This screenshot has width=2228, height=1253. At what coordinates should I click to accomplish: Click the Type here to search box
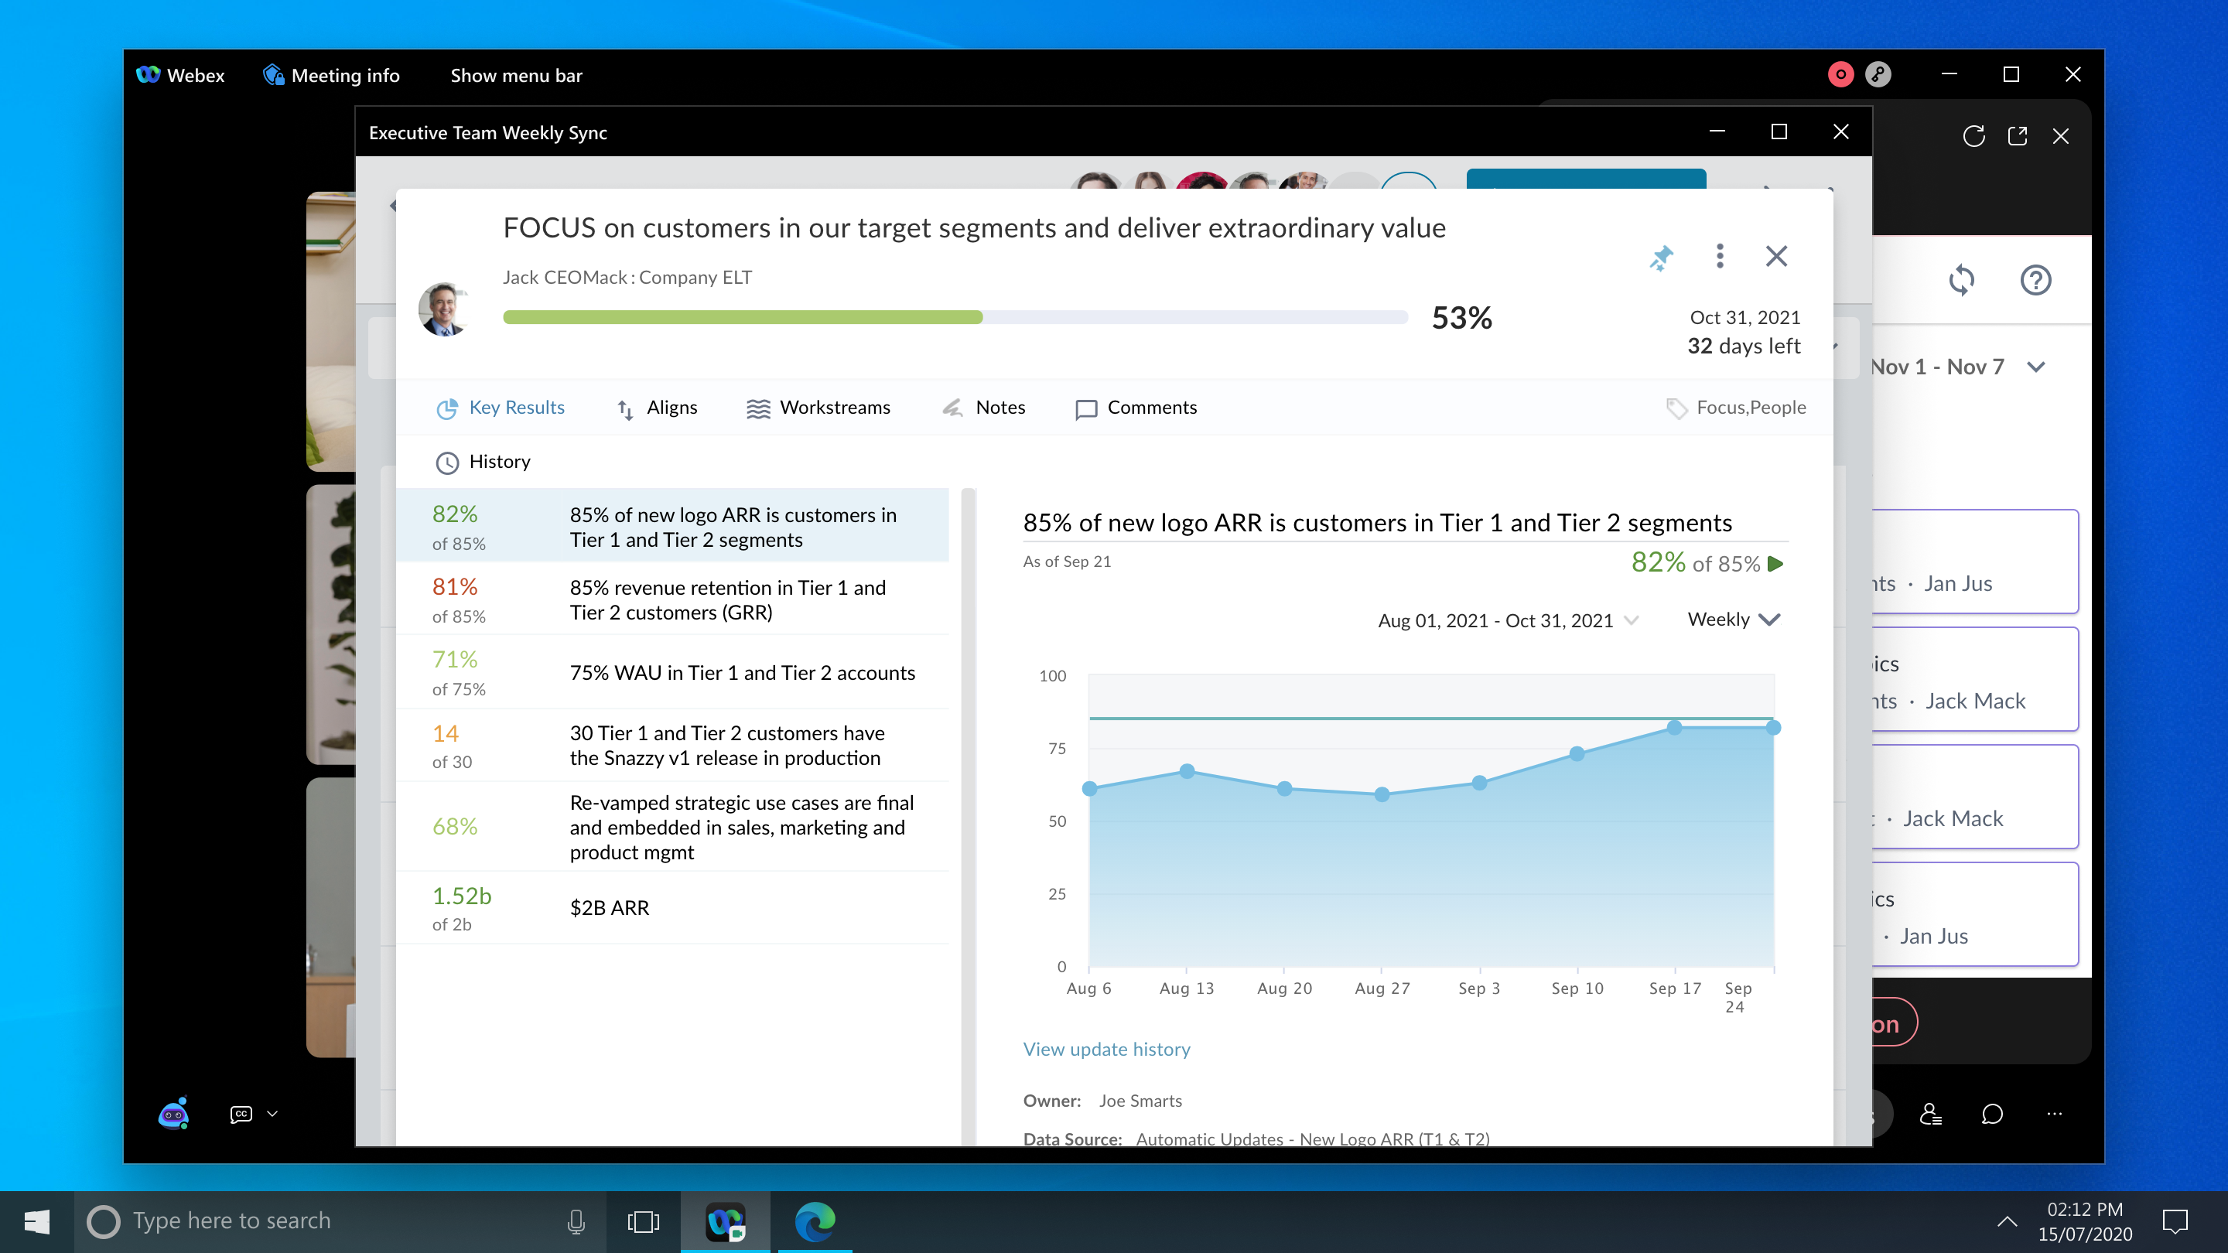(340, 1221)
